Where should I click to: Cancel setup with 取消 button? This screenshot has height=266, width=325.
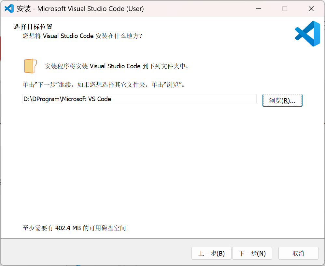click(x=298, y=253)
